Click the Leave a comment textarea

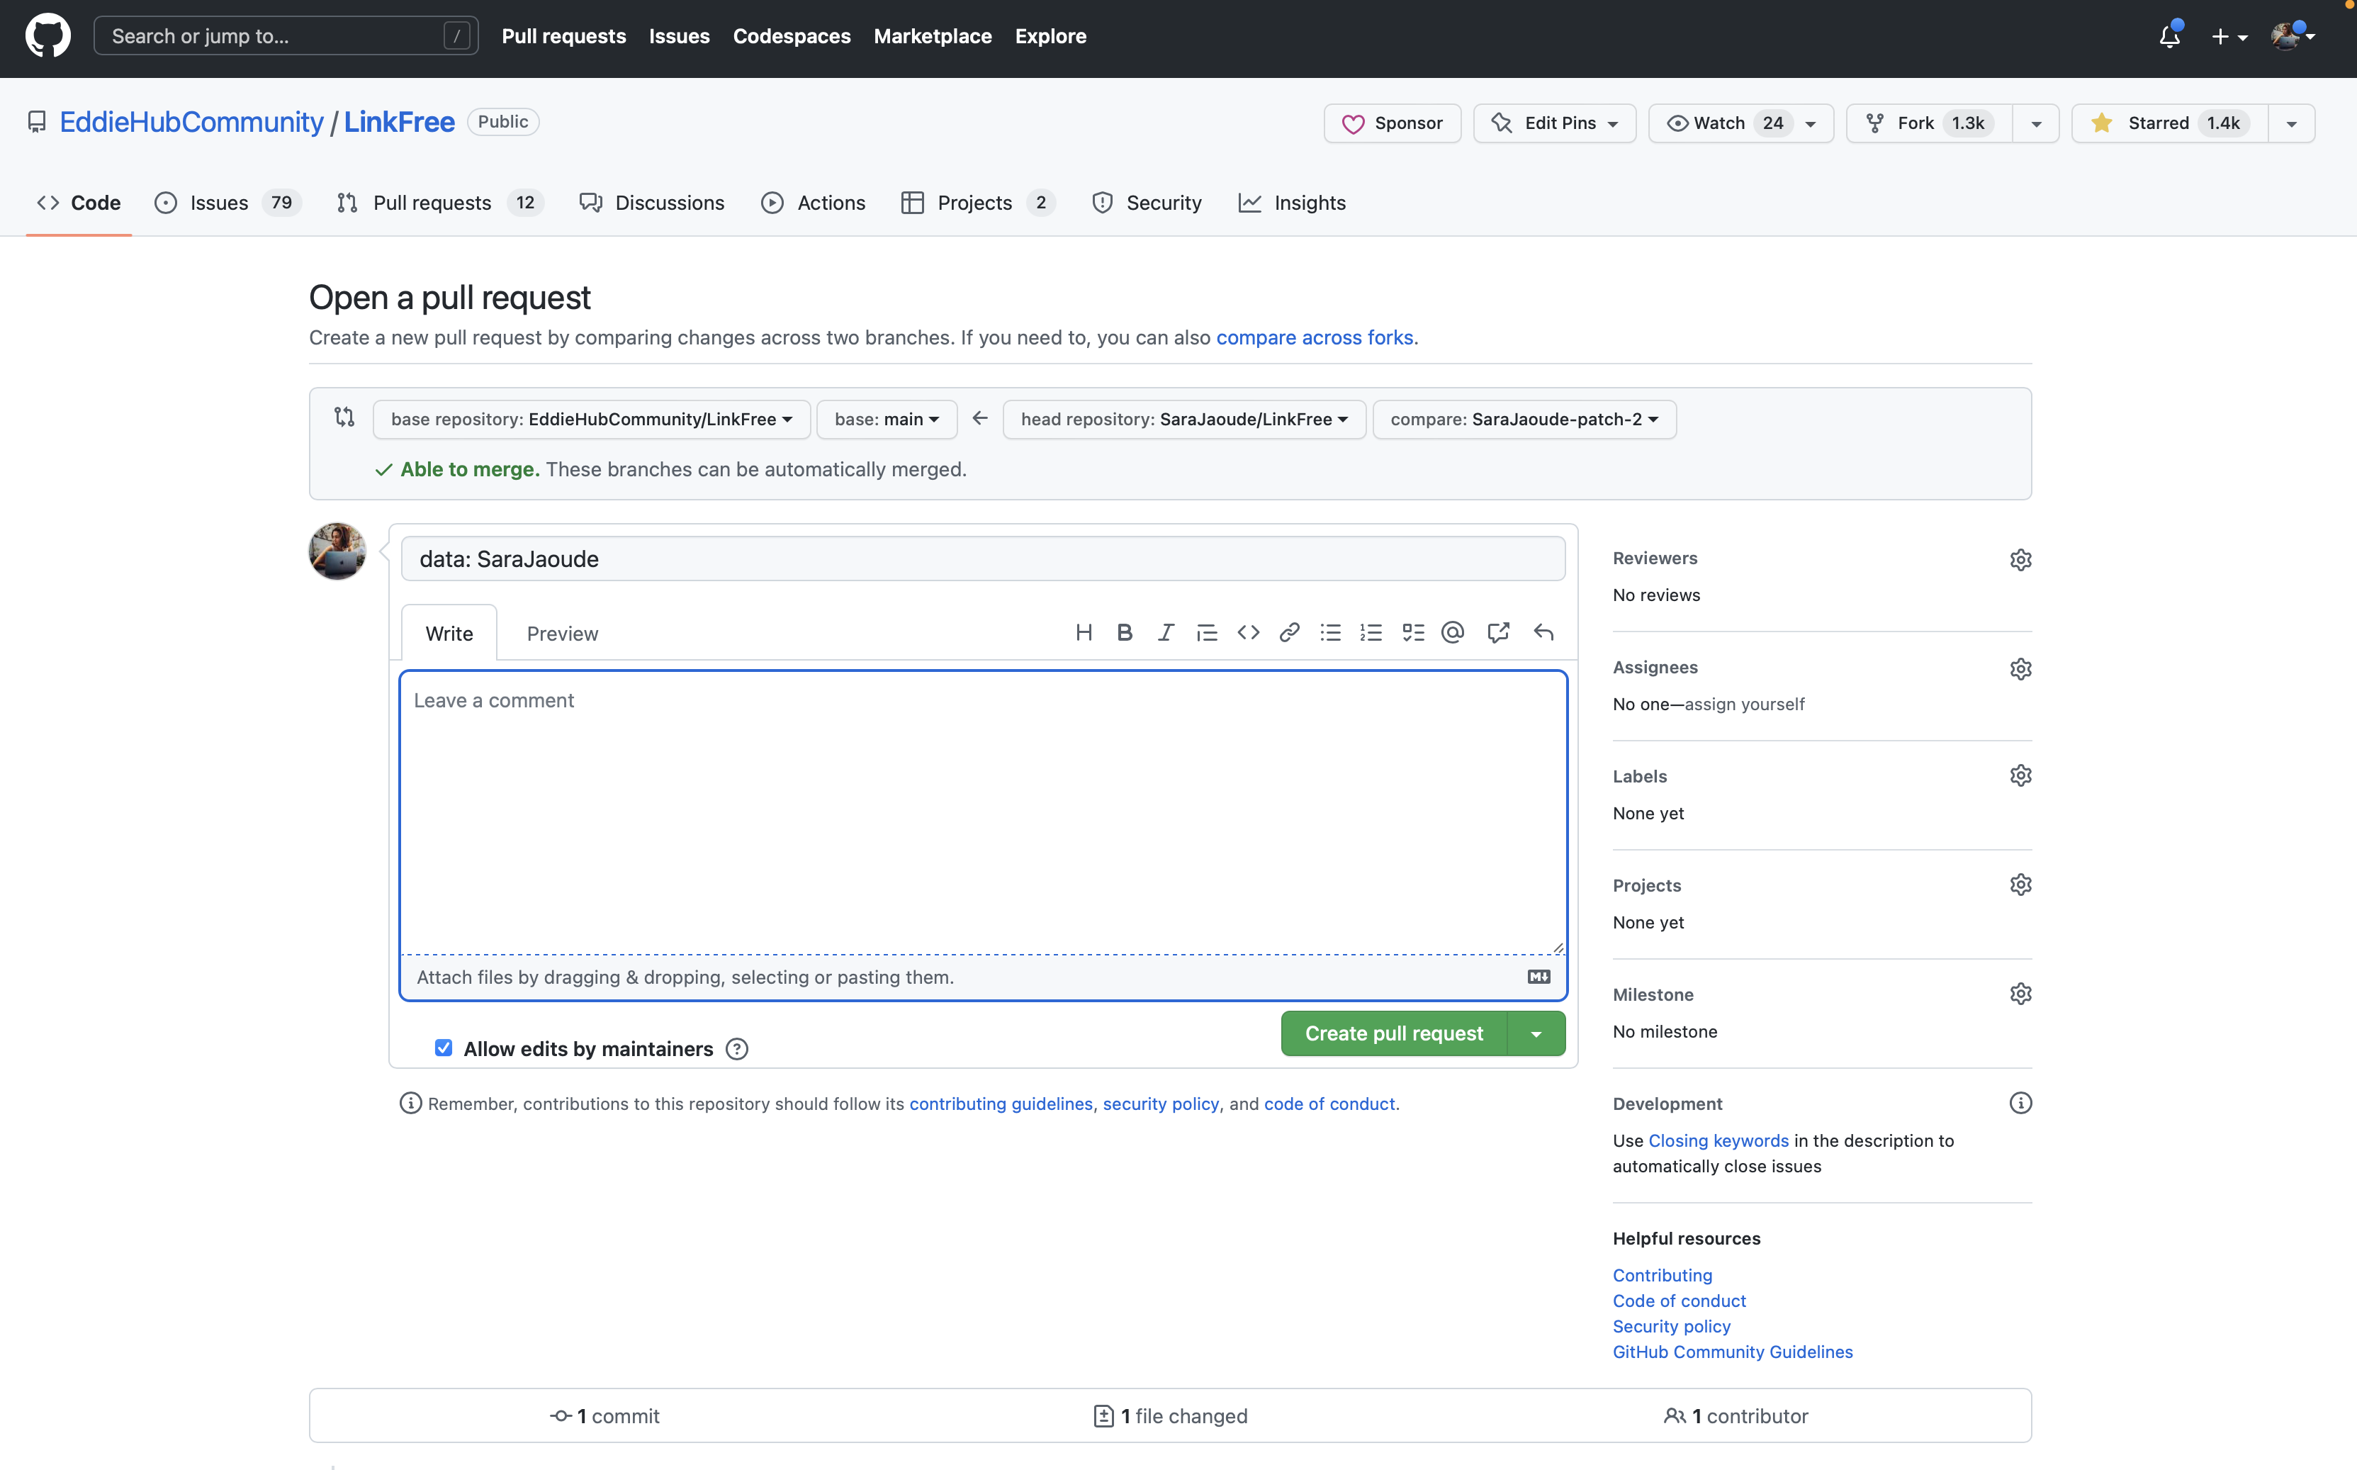coord(983,813)
